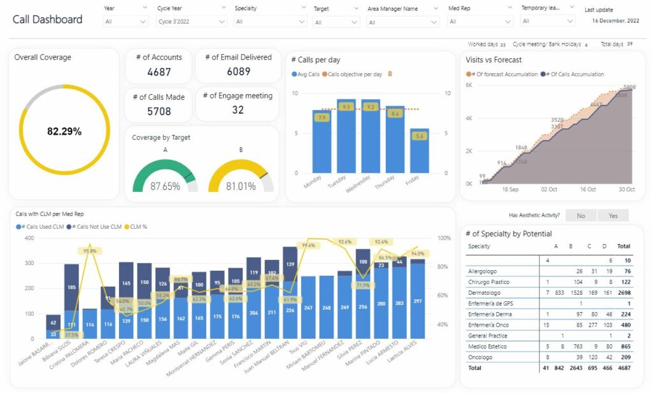
Task: Click the chevron beside the Target slicer header
Action: (x=355, y=8)
